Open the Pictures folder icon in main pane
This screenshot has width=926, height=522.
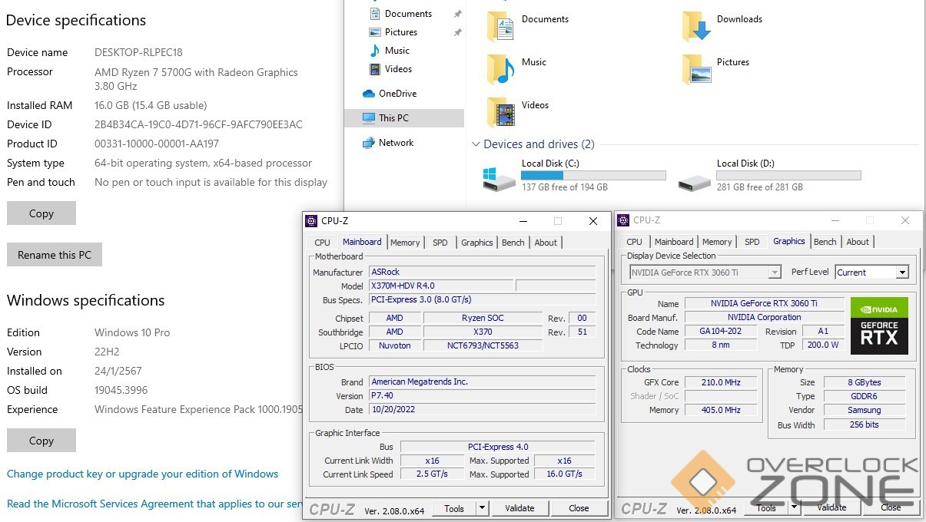click(x=696, y=70)
